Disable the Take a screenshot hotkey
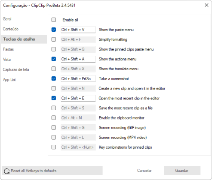212x180 pixels. point(54,78)
